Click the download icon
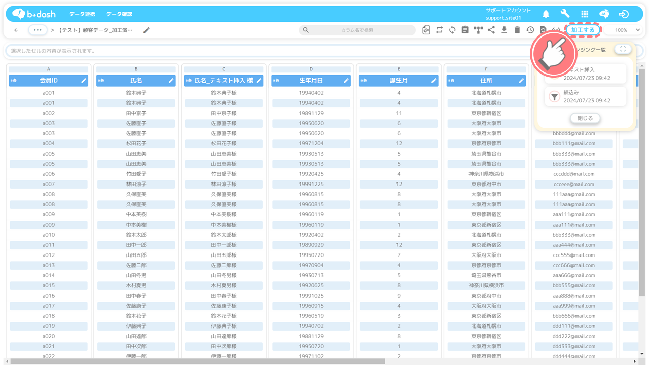This screenshot has width=649, height=365. pyautogui.click(x=504, y=30)
